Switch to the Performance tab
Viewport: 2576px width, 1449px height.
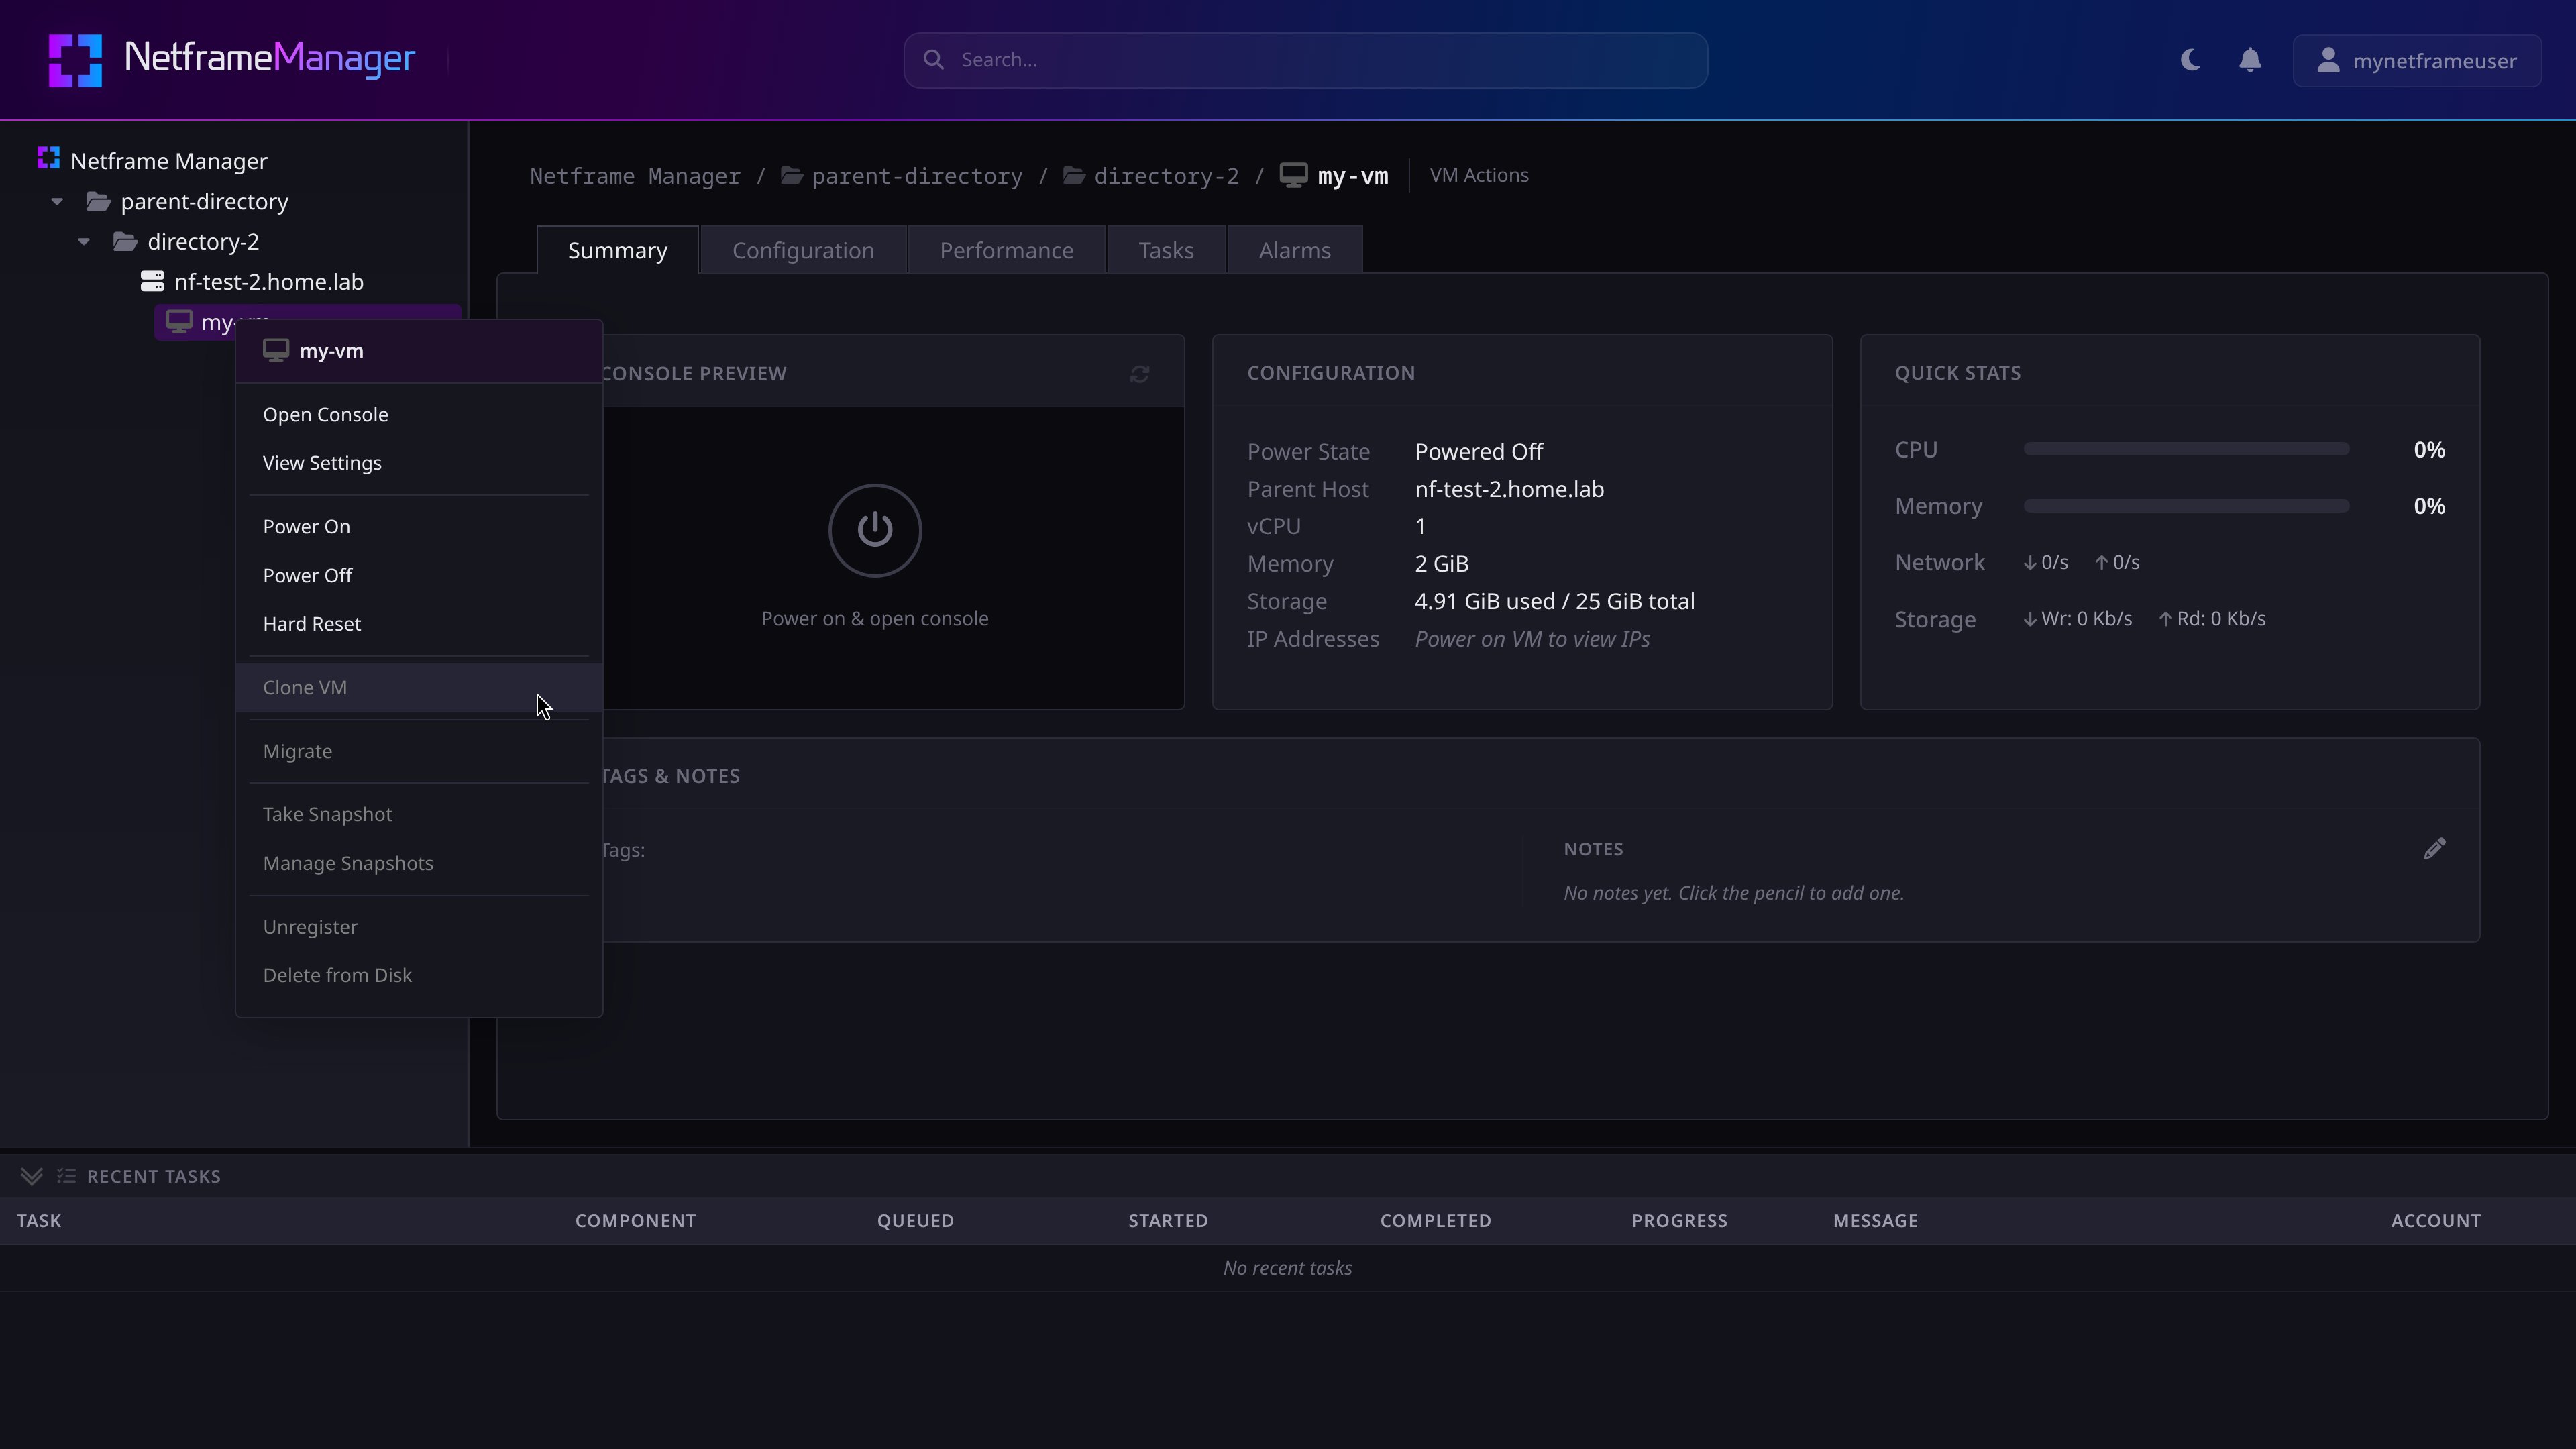tap(1006, 250)
